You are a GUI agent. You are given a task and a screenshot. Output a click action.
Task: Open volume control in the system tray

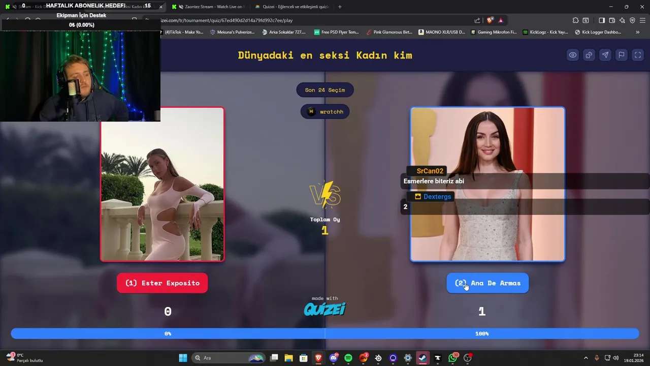tap(616, 358)
